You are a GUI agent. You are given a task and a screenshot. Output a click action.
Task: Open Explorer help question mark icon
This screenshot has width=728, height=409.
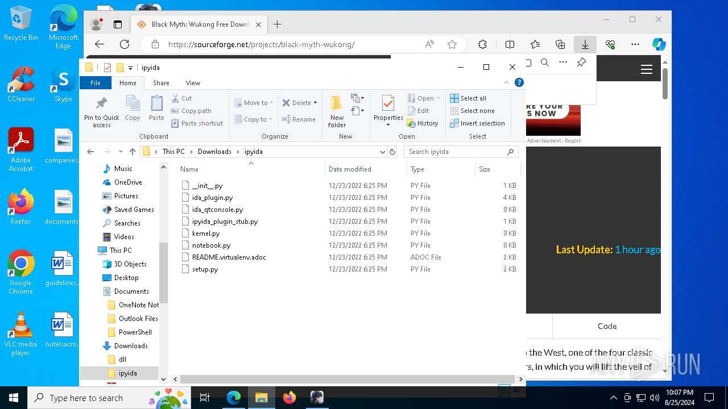tap(519, 82)
